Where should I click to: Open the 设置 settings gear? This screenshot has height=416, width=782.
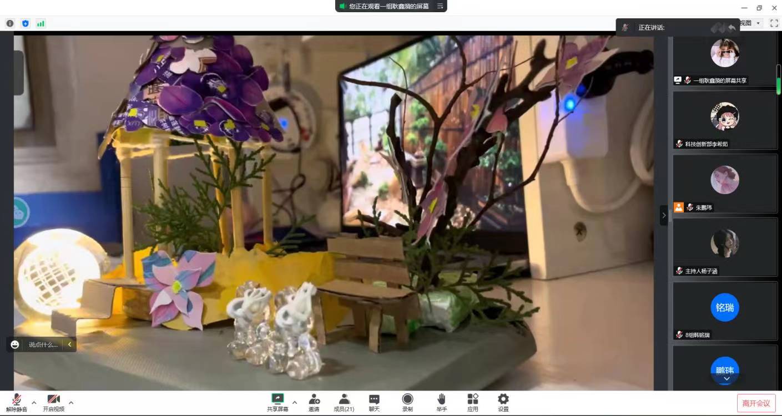503,403
